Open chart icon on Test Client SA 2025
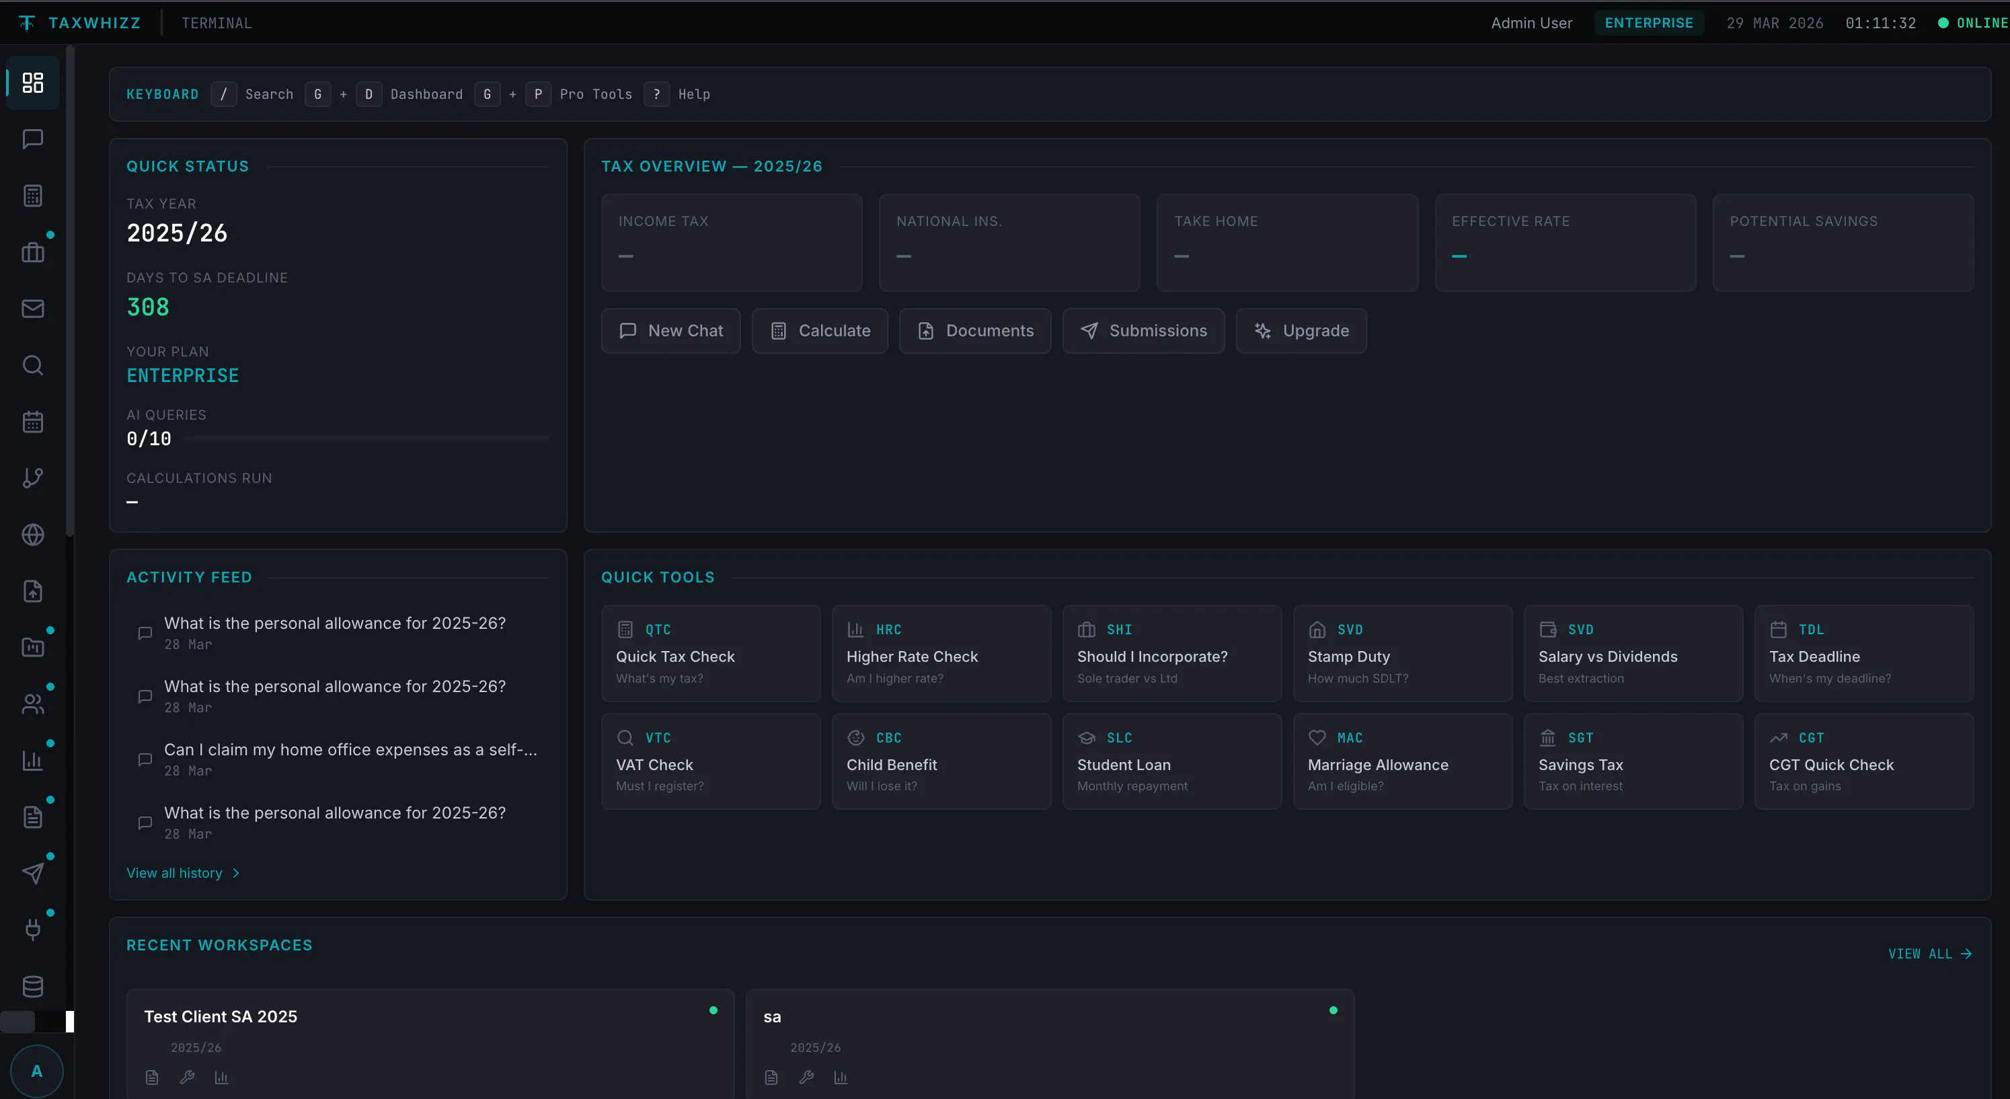The height and width of the screenshot is (1099, 2010). (222, 1077)
